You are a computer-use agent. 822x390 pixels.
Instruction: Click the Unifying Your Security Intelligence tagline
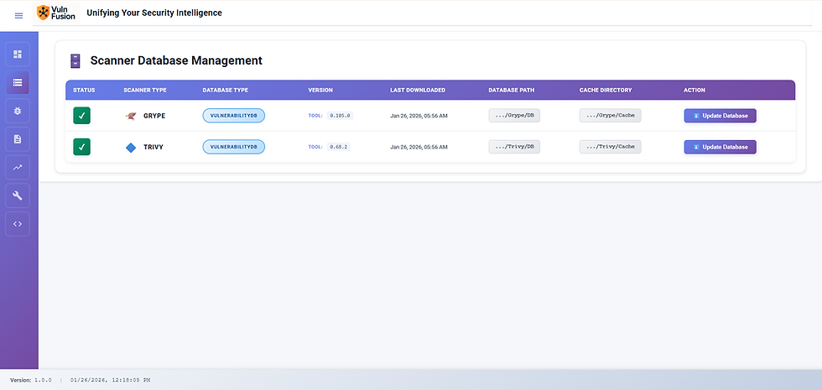[154, 13]
